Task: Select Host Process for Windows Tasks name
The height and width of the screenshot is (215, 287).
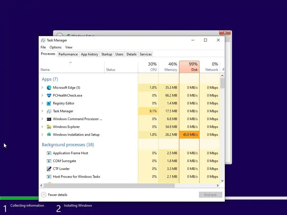Action: [77, 177]
